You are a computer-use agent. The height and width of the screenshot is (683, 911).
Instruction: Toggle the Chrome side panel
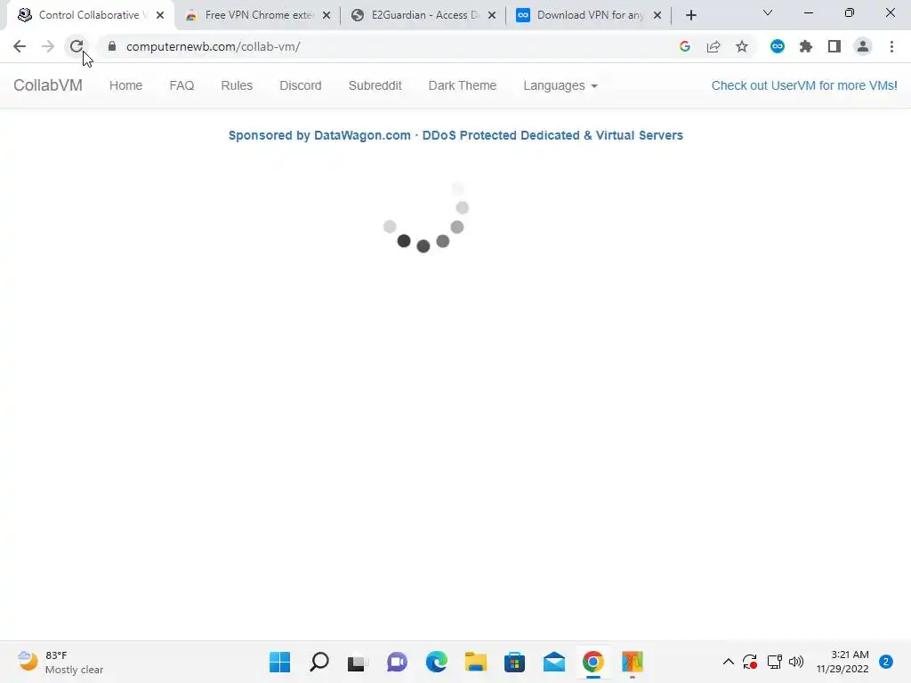834,46
